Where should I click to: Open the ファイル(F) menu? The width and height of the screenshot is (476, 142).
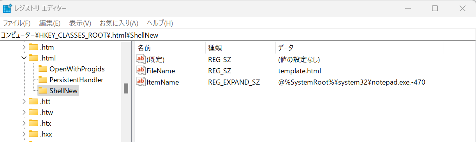coord(17,23)
